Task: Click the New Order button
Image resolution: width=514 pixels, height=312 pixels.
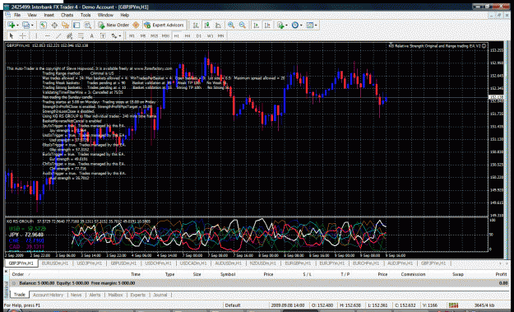Action: click(x=113, y=26)
